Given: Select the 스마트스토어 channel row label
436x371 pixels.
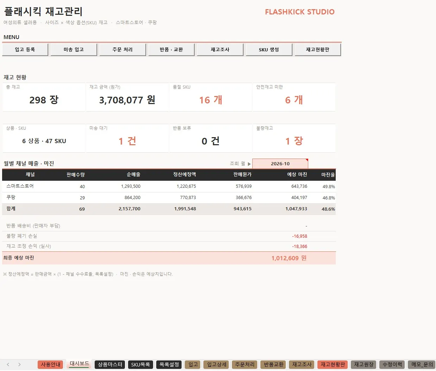Looking at the screenshot, I should (x=20, y=186).
